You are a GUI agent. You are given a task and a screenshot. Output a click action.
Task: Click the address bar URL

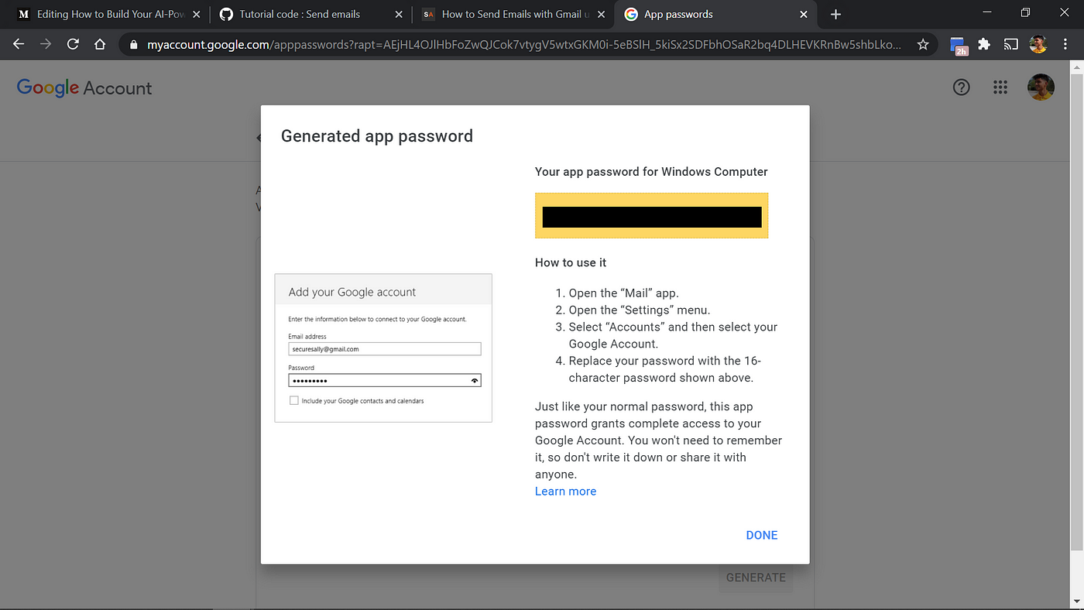click(524, 45)
